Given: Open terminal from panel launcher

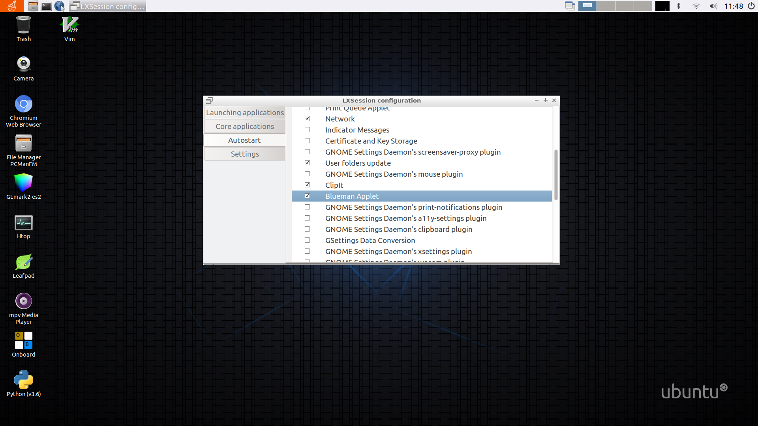Looking at the screenshot, I should (46, 6).
